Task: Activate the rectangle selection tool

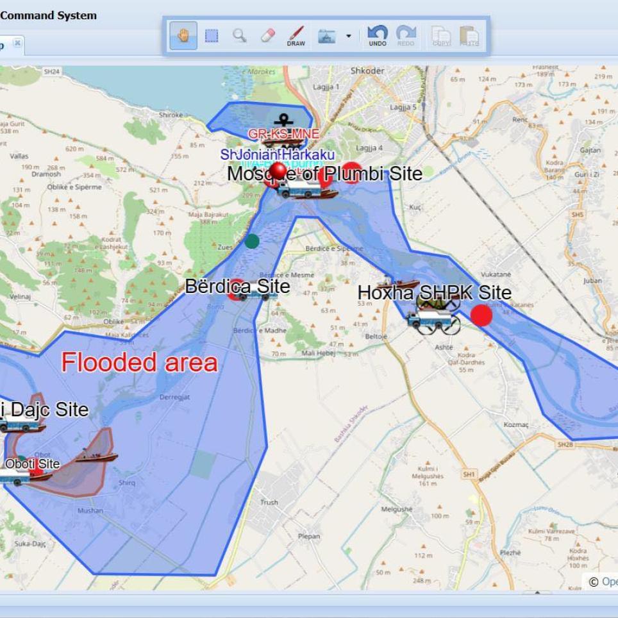Action: [x=212, y=36]
